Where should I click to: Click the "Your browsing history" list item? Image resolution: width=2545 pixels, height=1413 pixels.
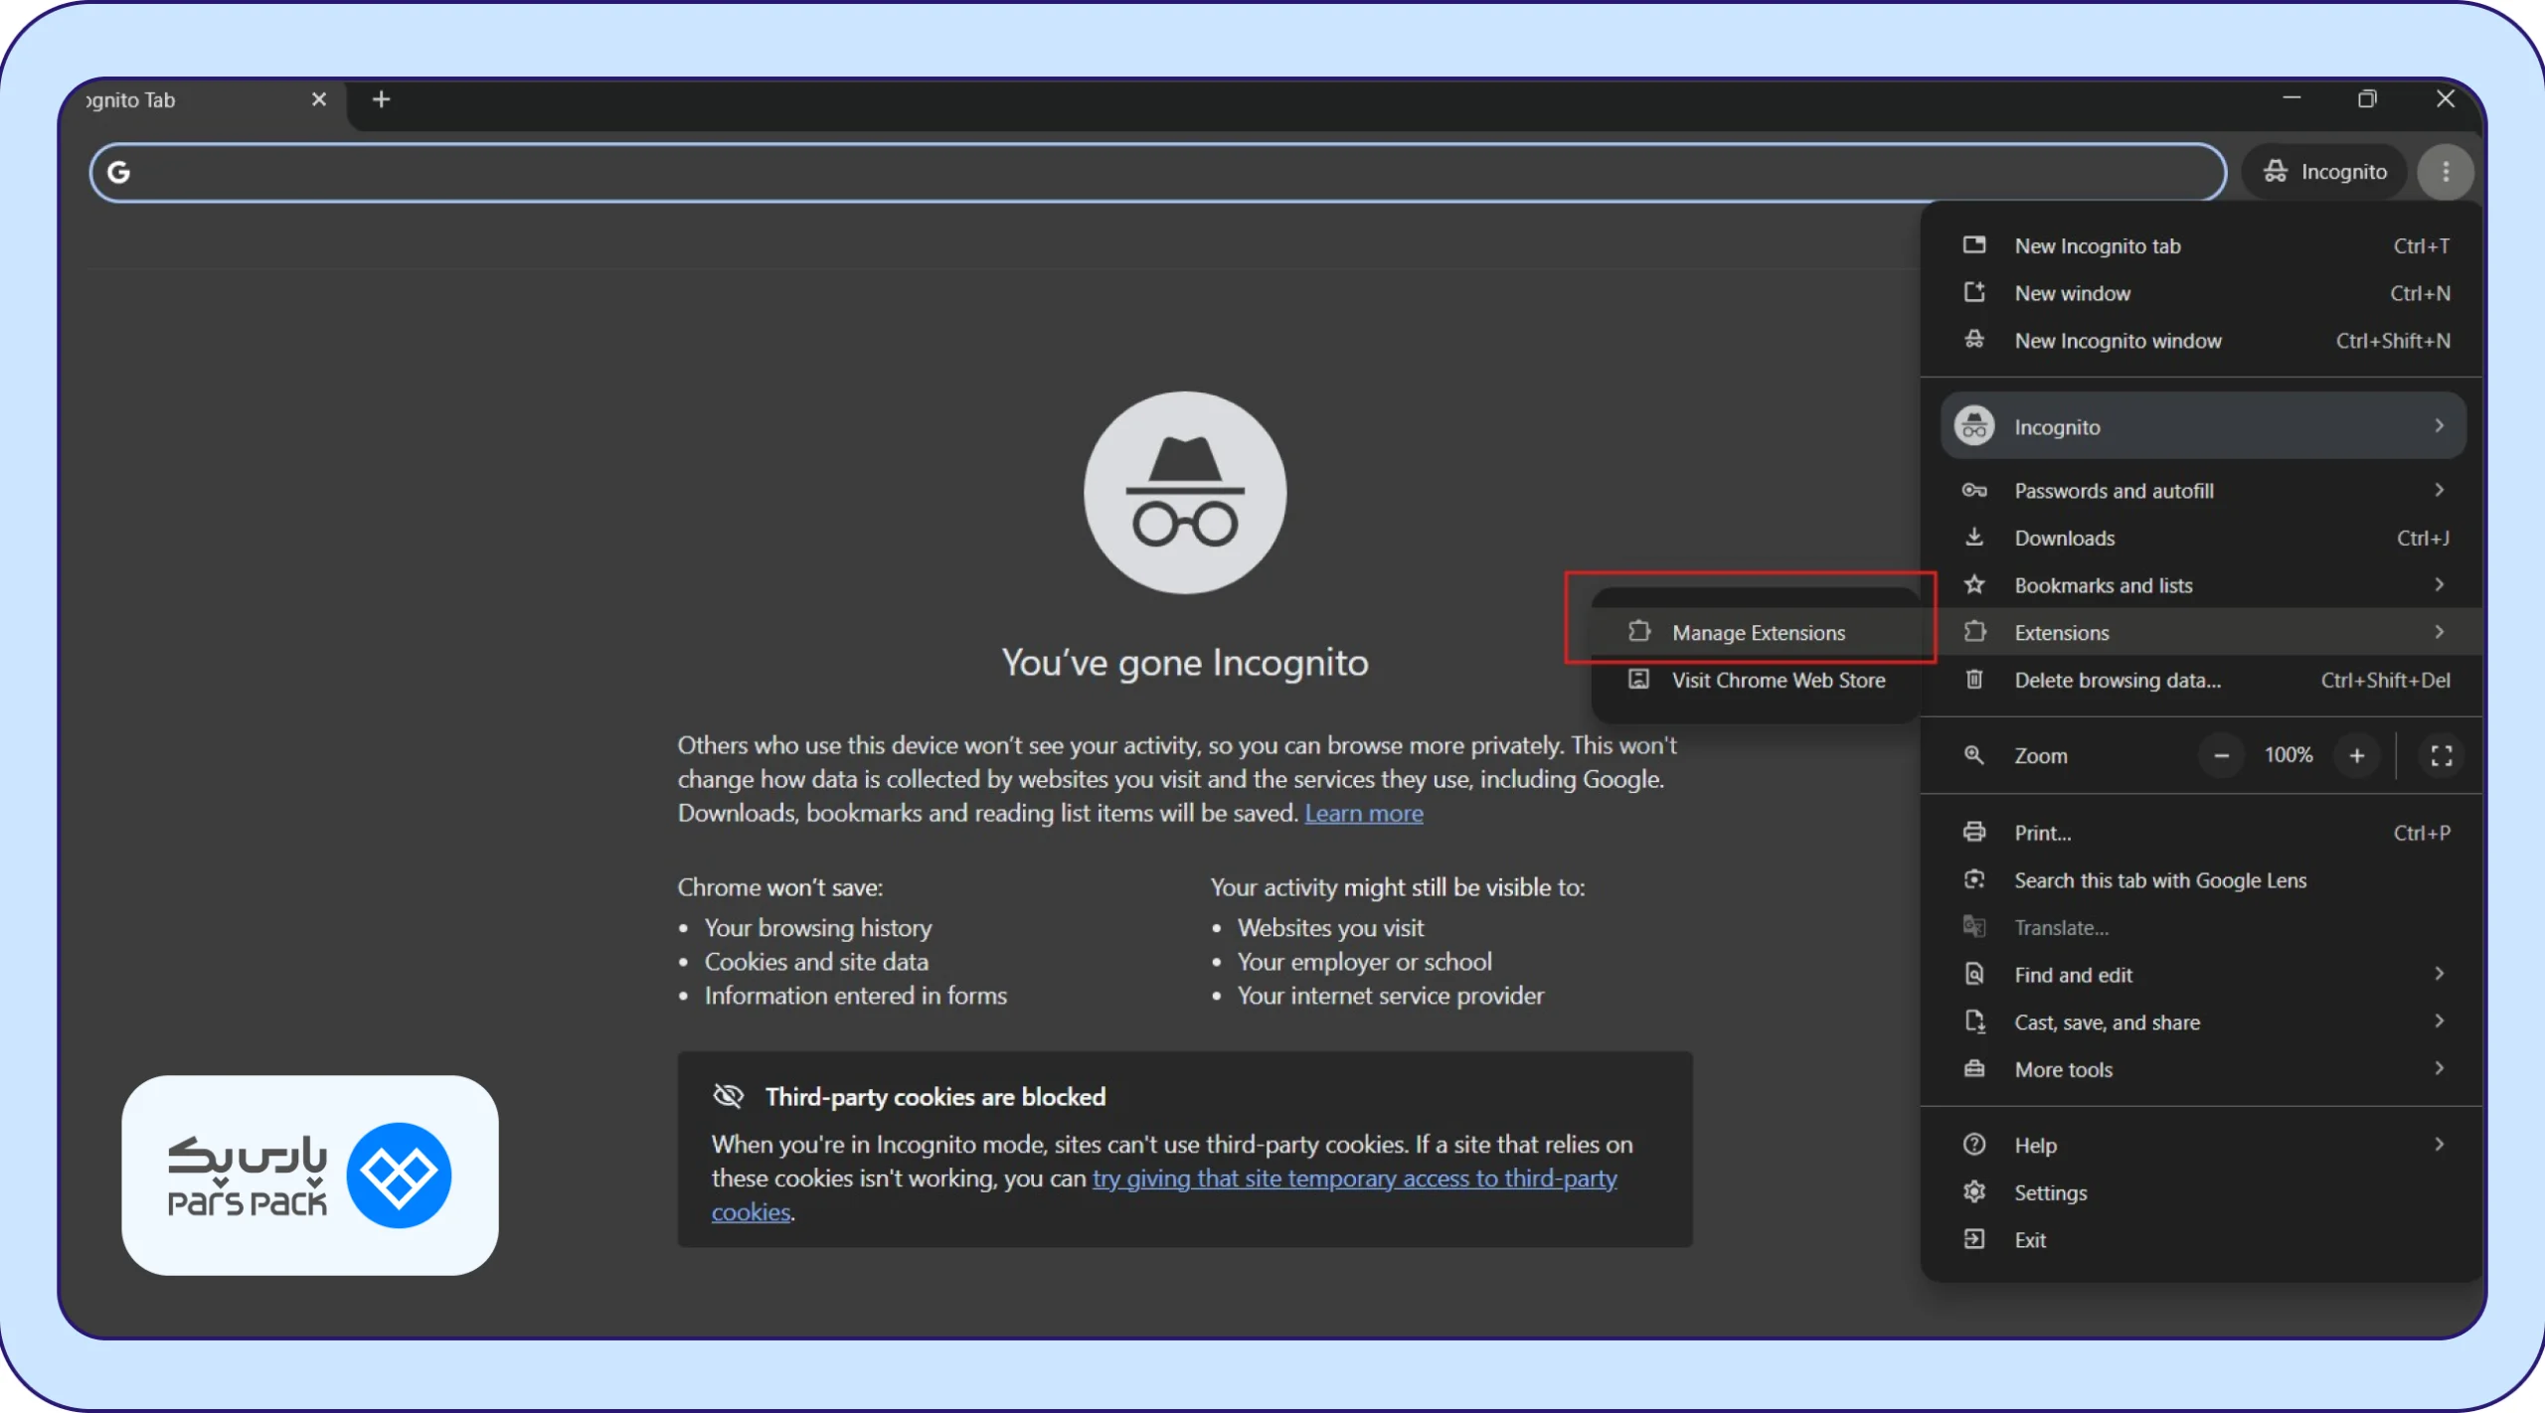click(x=818, y=927)
